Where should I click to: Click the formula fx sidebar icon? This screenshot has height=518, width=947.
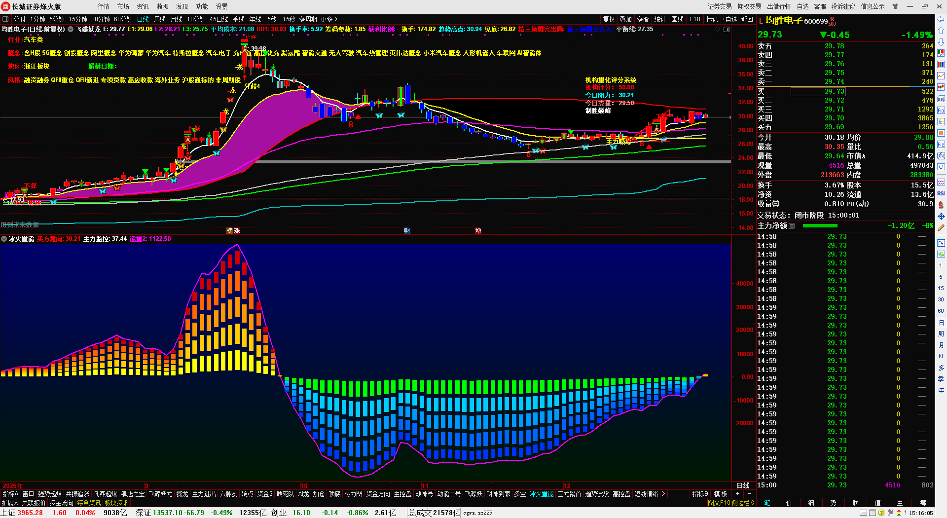click(x=941, y=156)
